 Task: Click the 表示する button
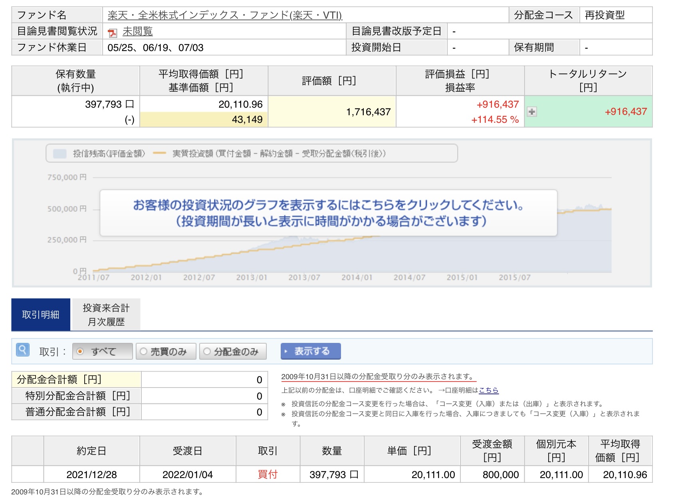(311, 351)
